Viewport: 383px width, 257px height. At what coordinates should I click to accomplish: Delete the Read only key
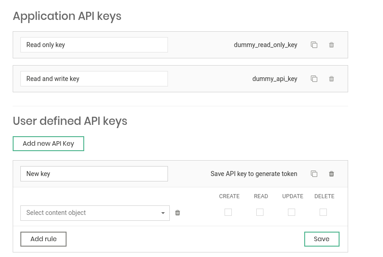click(331, 45)
